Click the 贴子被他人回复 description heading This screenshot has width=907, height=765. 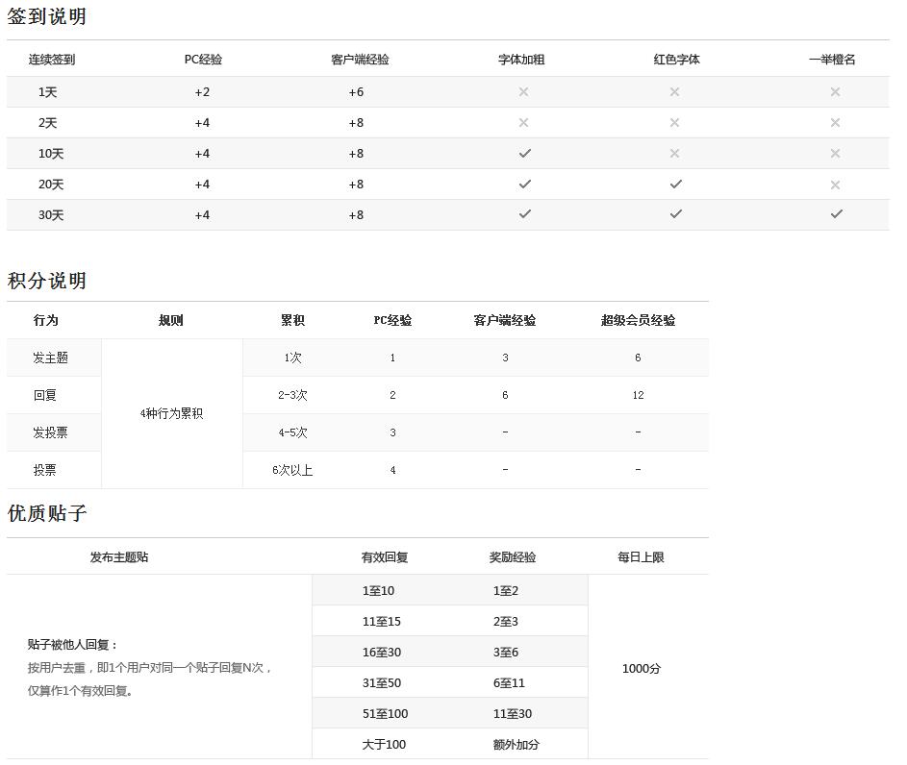[x=72, y=645]
